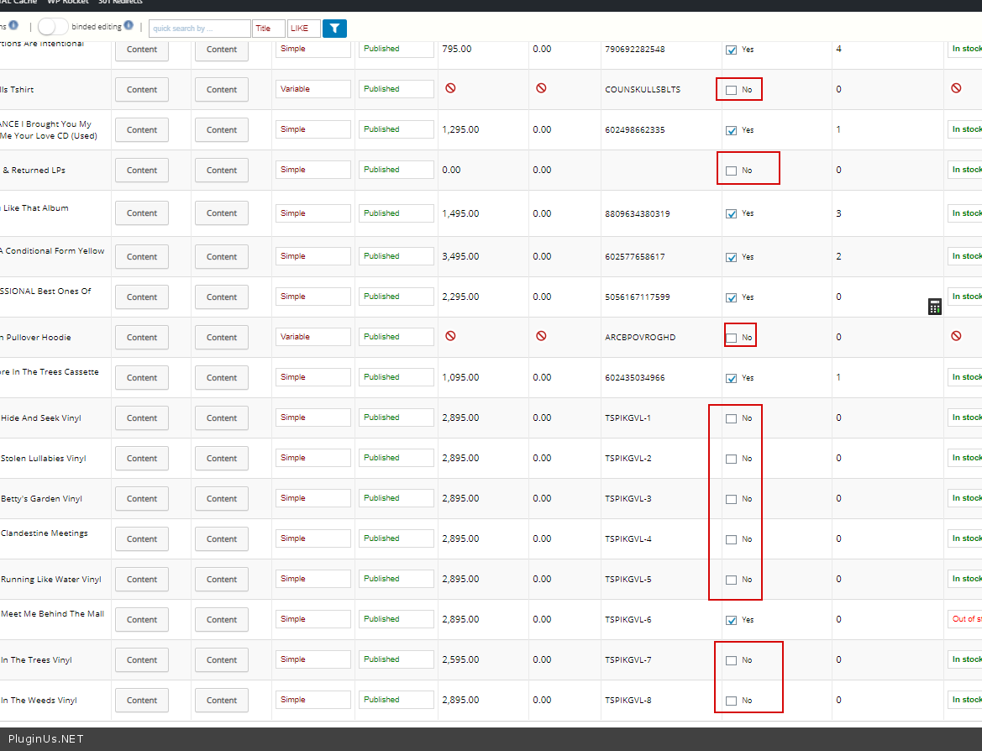Screen dimensions: 982x751
Task: Open WP Rocket in admin bar
Action: (x=68, y=3)
